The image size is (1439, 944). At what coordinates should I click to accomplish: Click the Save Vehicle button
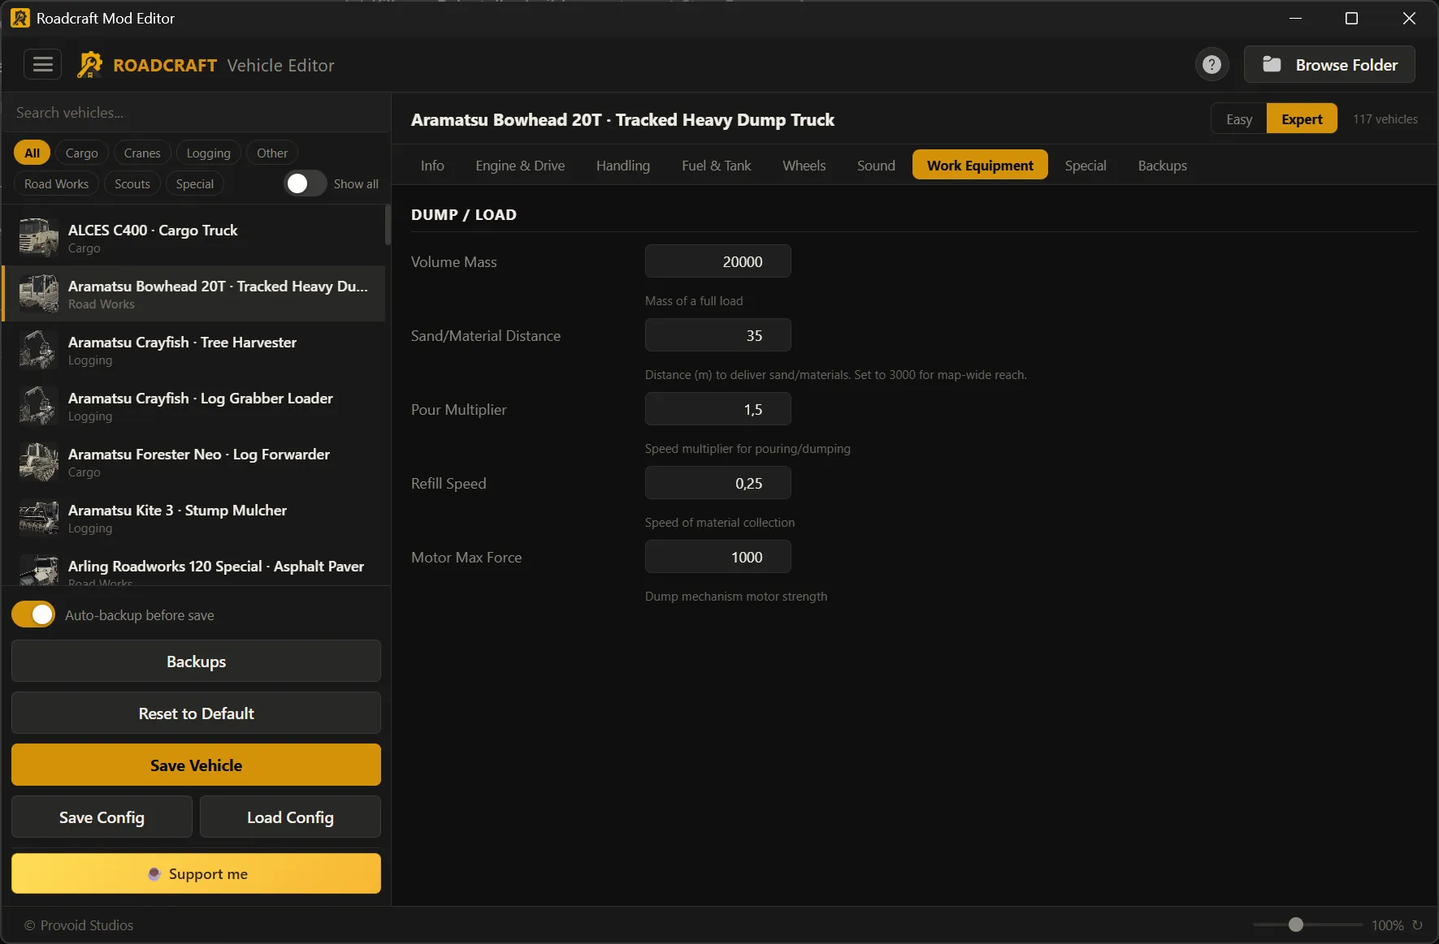click(196, 765)
